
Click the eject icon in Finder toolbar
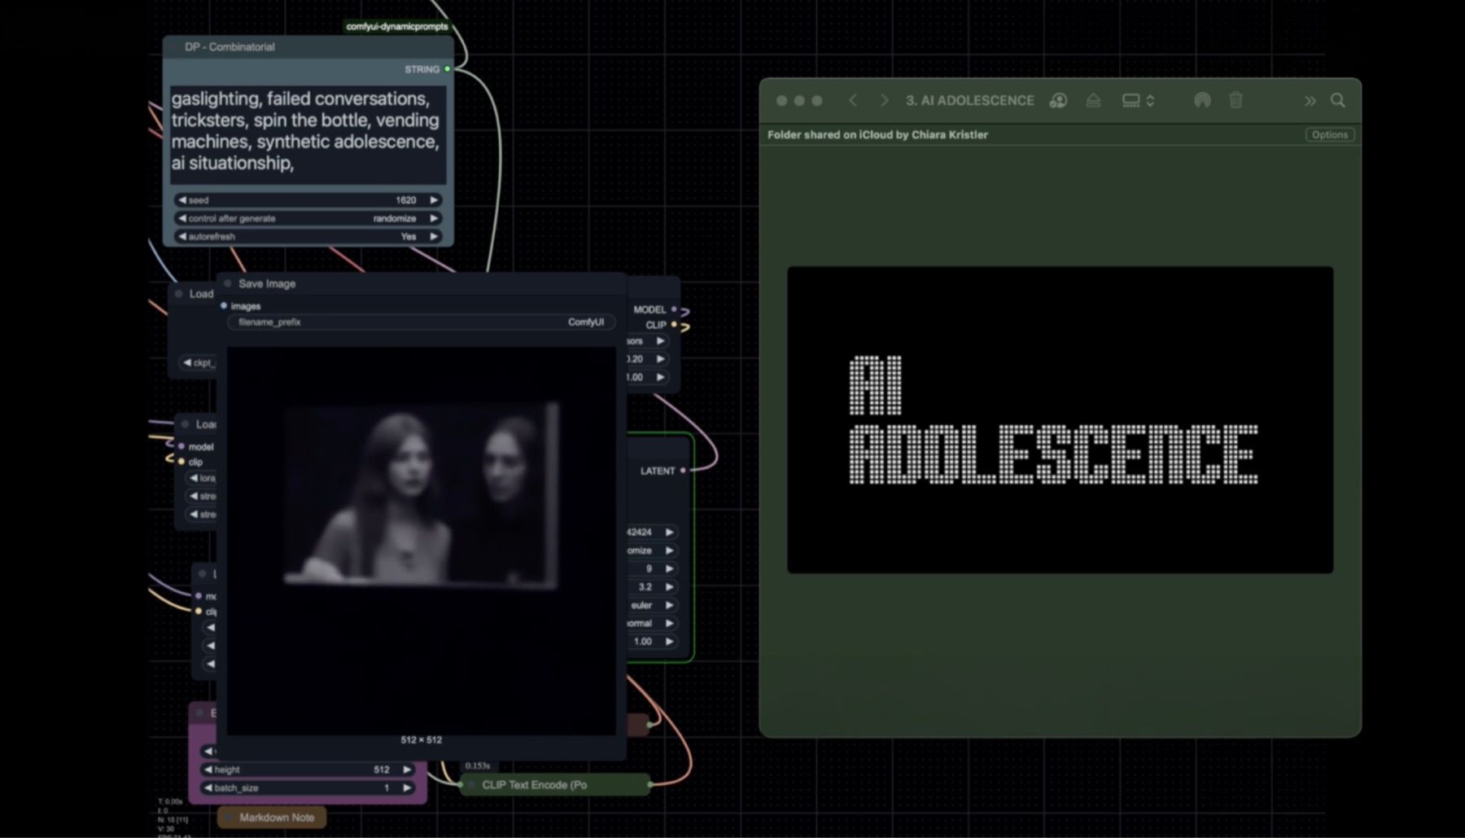coord(1093,100)
